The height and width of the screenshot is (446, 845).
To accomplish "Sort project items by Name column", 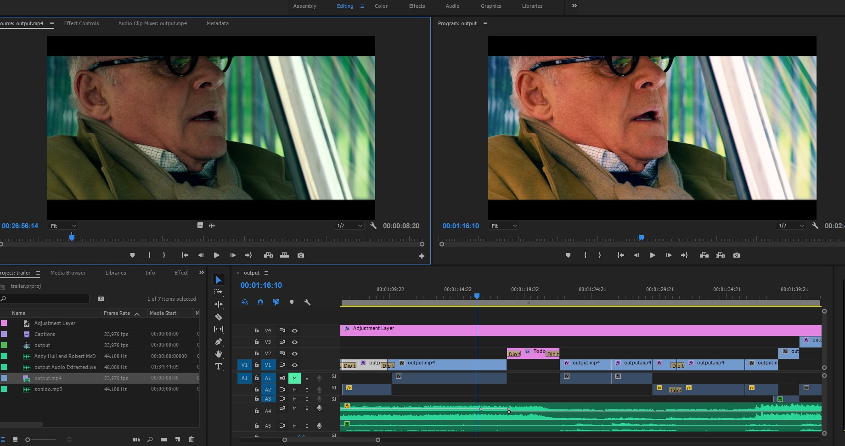I will (x=18, y=313).
